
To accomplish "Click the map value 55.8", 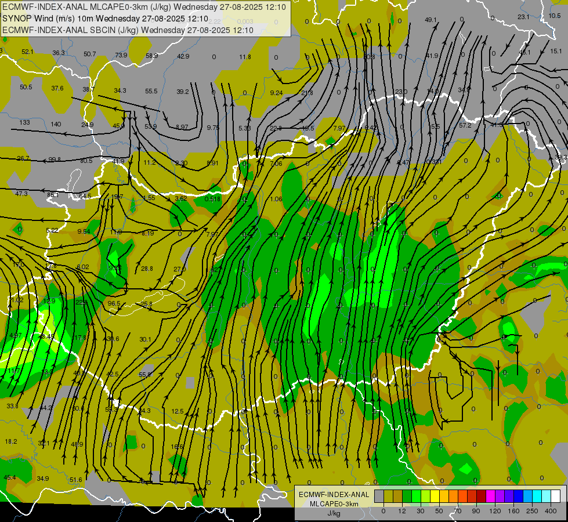I will coord(144,375).
